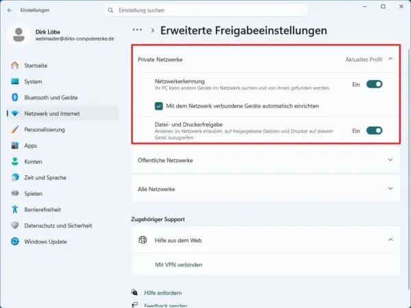Open the breadcrumb three-dots menu

point(137,30)
